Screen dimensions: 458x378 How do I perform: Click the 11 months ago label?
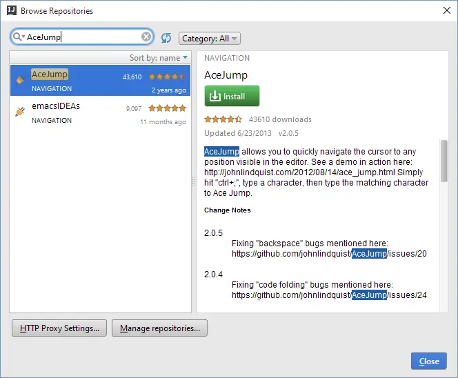coord(163,121)
